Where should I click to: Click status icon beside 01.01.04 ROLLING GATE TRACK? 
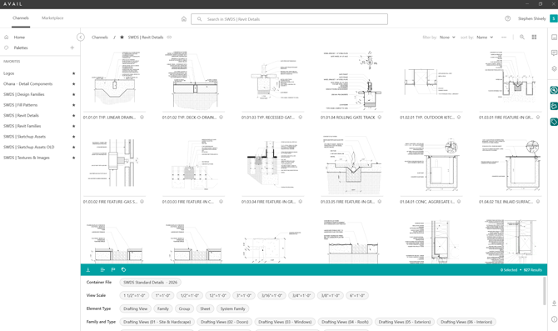click(379, 118)
